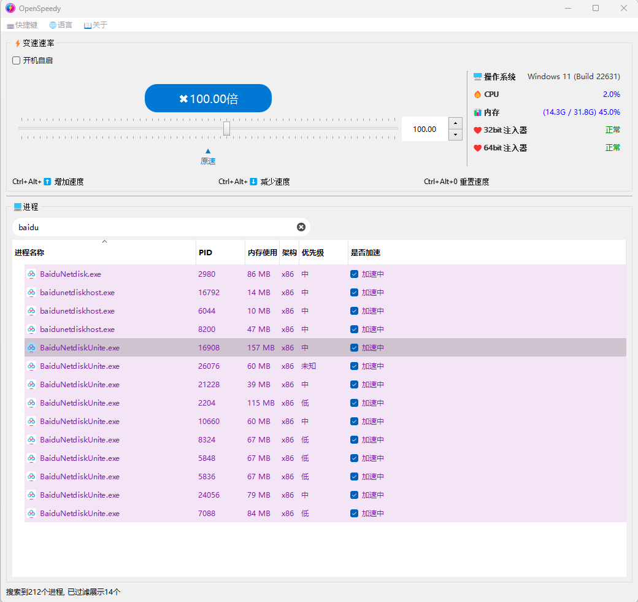This screenshot has width=638, height=602.
Task: Open the 语言 menu
Action: (x=60, y=25)
